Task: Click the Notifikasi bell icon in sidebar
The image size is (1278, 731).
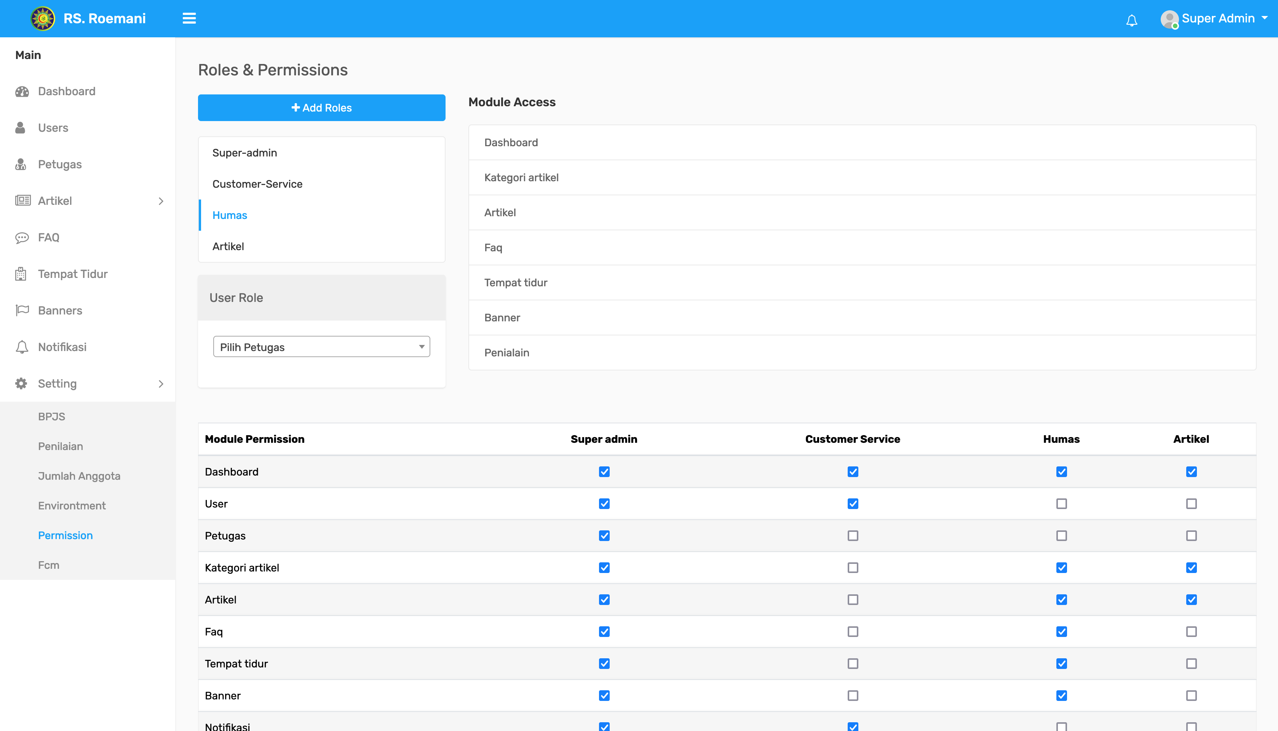Action: coord(22,347)
